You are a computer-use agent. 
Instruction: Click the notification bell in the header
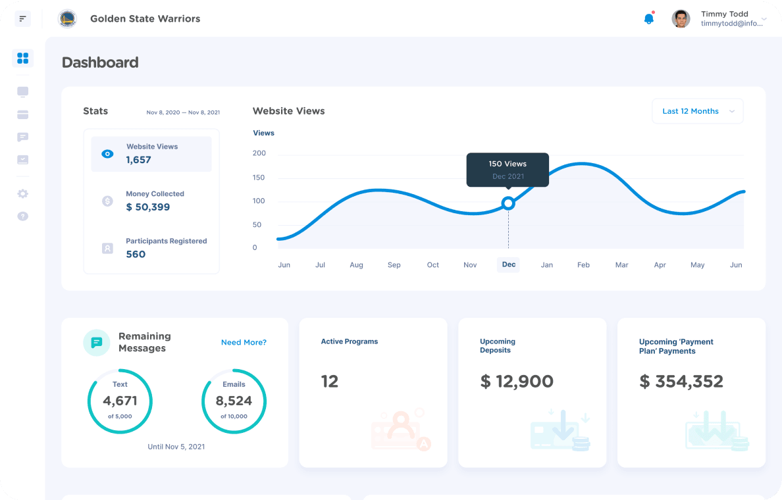[648, 18]
